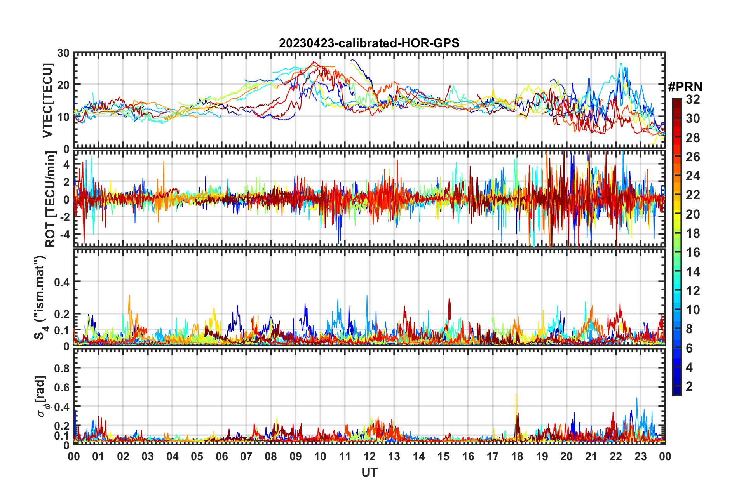Screen dimensions: 739x494
Task: Click inside the S4 scintillation plot panel
Action: (x=369, y=297)
